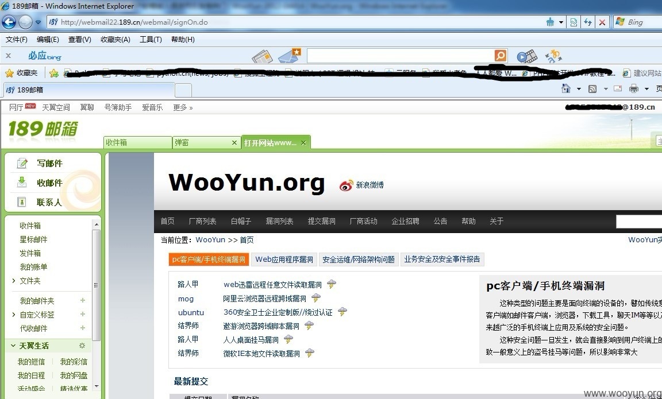This screenshot has height=399, width=662.
Task: Click the 必应 bing logo
Action: point(44,56)
